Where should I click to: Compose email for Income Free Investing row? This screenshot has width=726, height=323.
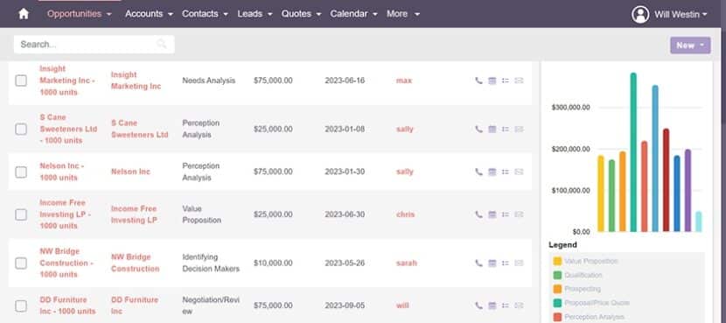tap(519, 214)
